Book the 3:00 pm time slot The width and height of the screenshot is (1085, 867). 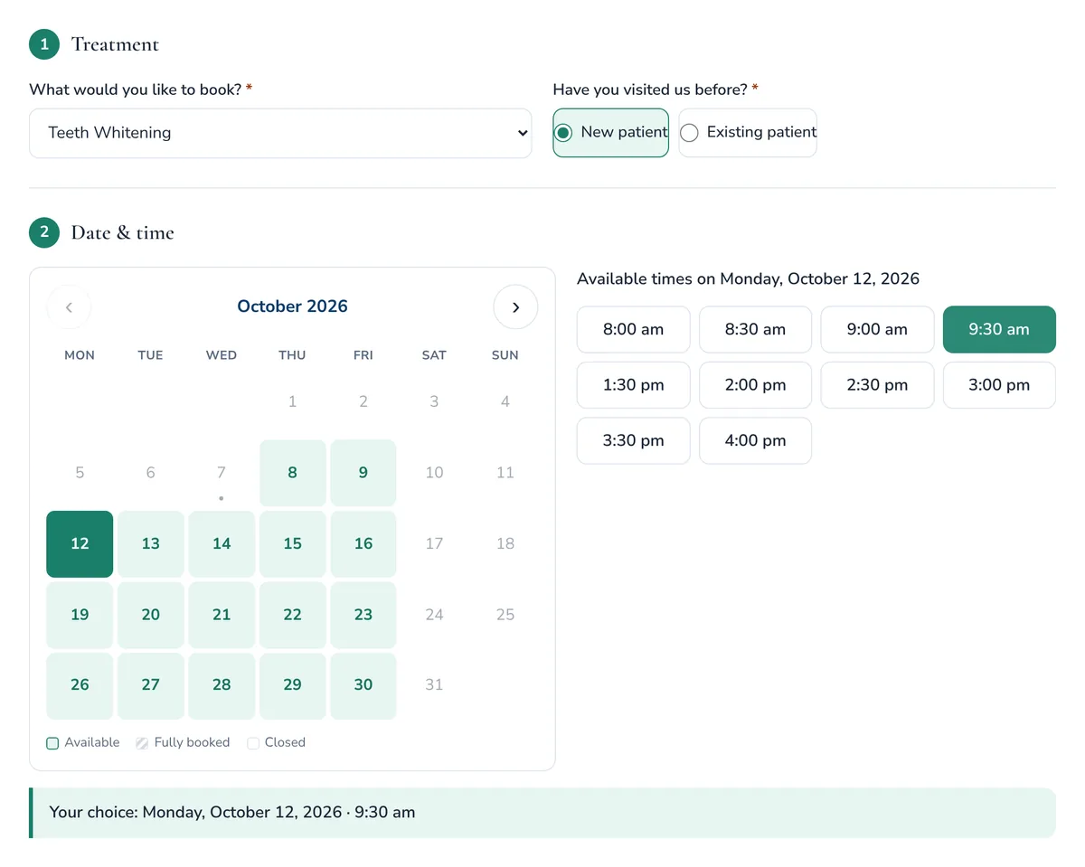[x=999, y=385]
